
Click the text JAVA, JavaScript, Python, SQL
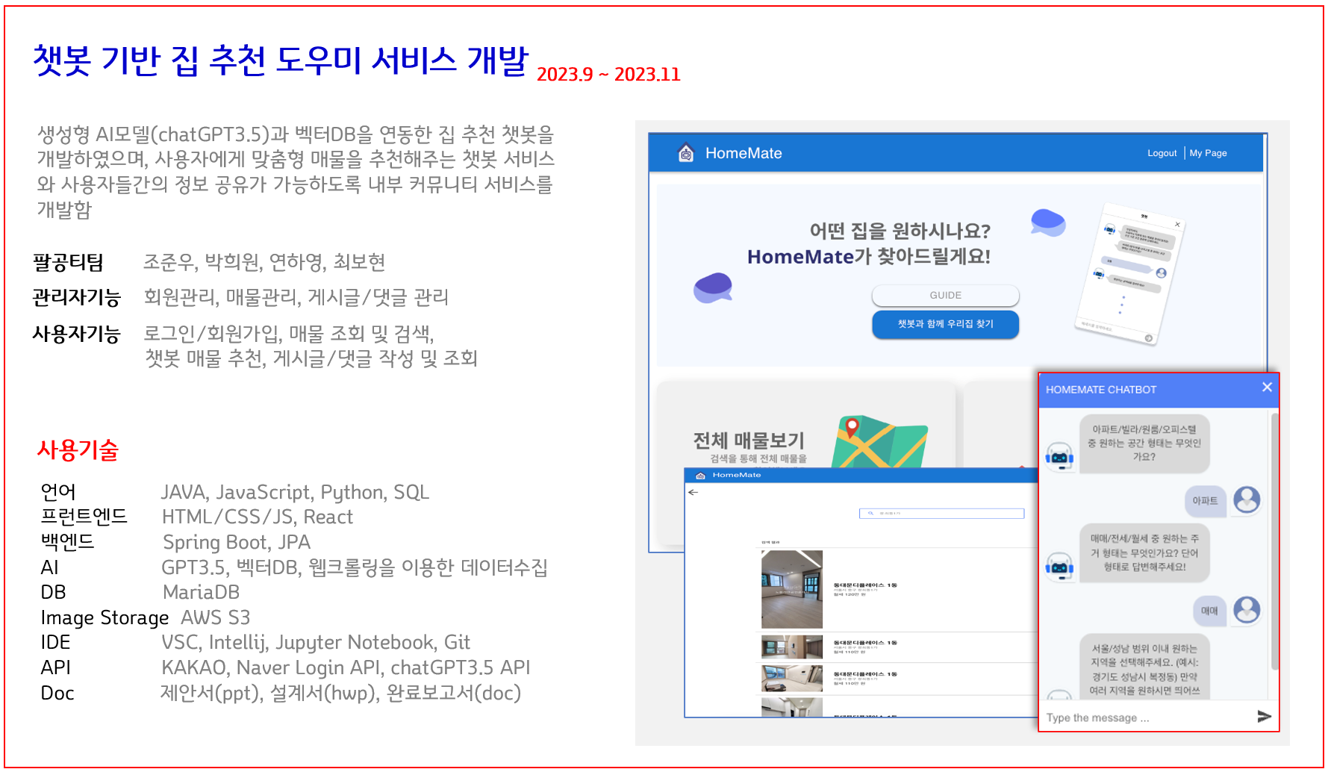[295, 492]
